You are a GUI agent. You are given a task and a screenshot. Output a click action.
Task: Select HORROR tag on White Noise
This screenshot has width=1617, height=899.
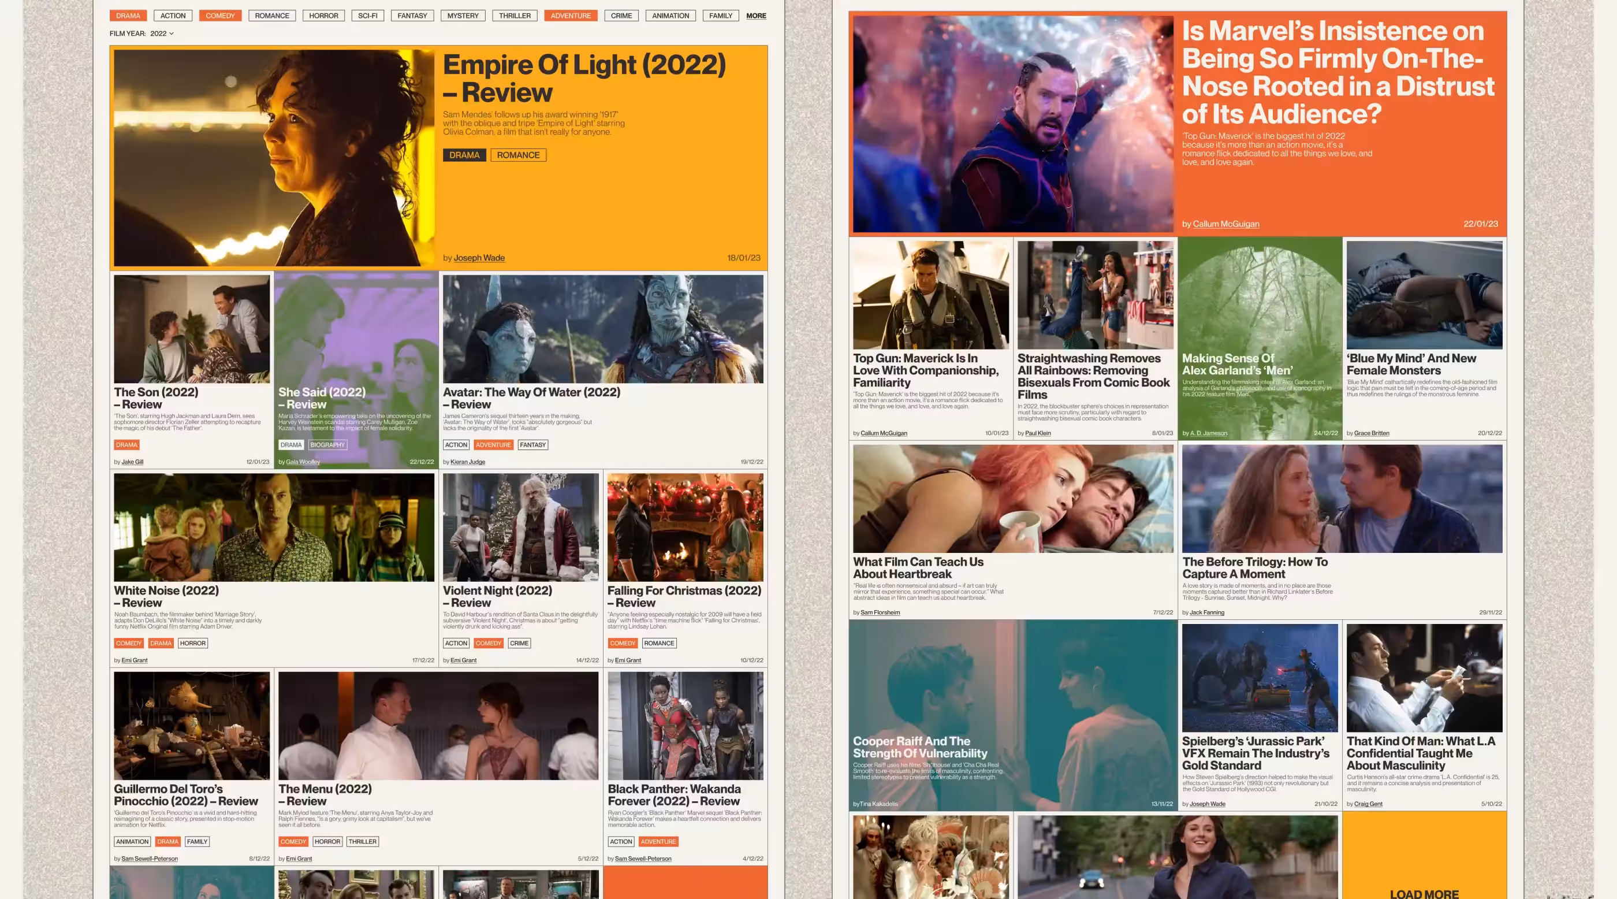click(193, 644)
